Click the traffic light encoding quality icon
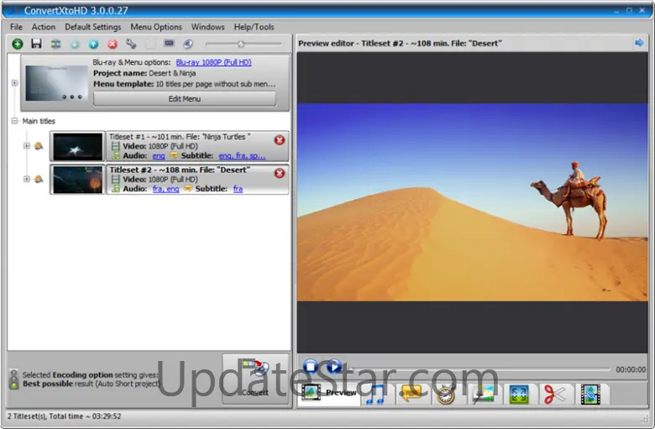The height and width of the screenshot is (429, 655). tap(14, 379)
